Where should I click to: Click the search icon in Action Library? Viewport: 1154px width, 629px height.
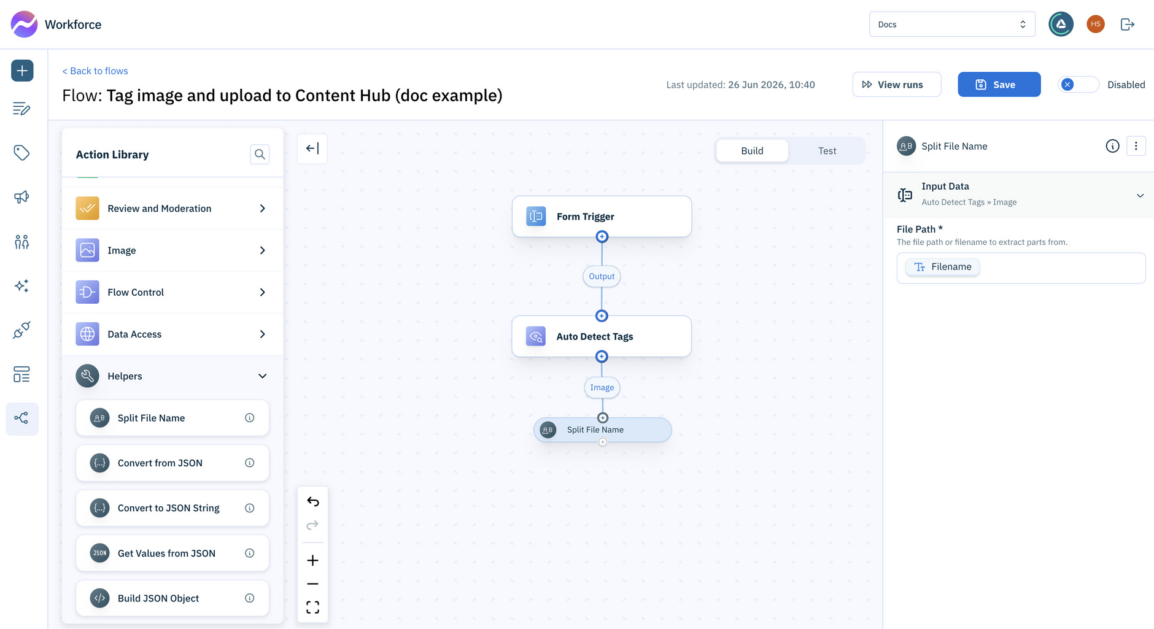click(x=260, y=154)
